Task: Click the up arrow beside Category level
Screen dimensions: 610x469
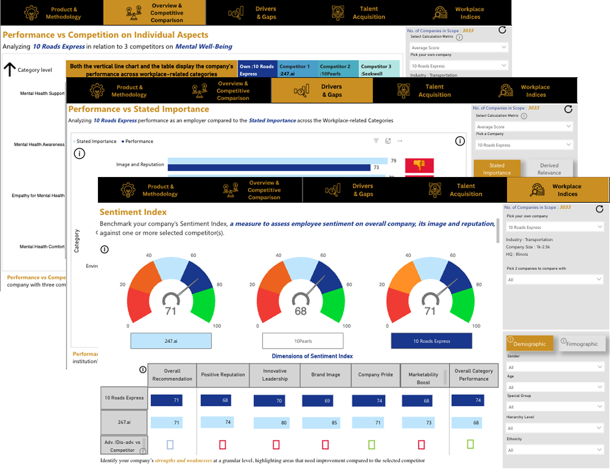Action: pyautogui.click(x=9, y=69)
